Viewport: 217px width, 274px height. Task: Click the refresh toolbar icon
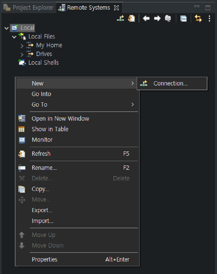pyautogui.click(x=131, y=19)
